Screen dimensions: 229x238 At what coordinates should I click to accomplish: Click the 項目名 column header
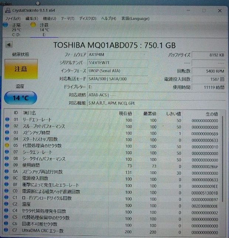coord(29,113)
